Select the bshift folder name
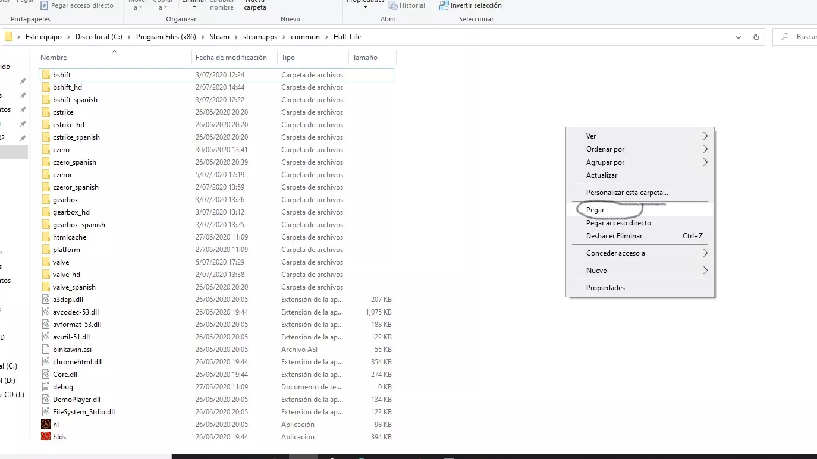Screen dimensions: 817x459 62,75
